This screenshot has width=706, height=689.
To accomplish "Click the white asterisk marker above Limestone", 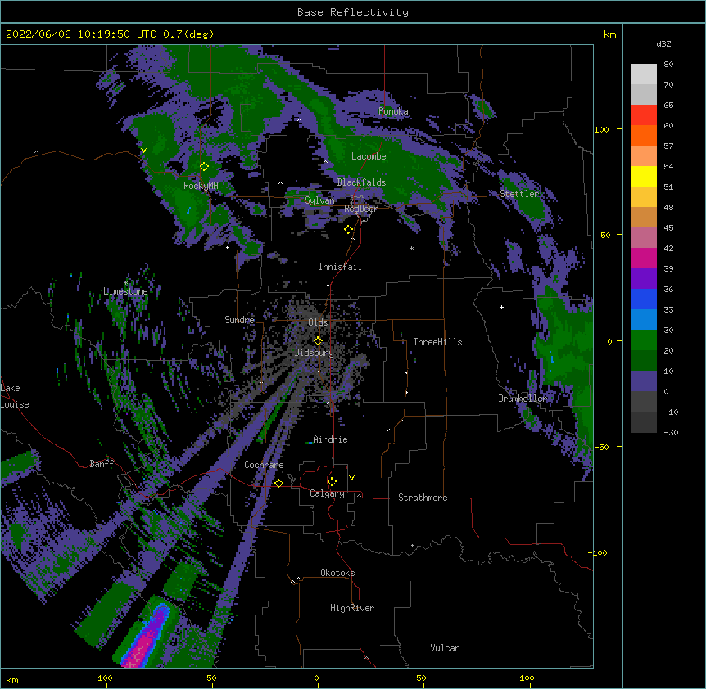I will click(x=125, y=283).
